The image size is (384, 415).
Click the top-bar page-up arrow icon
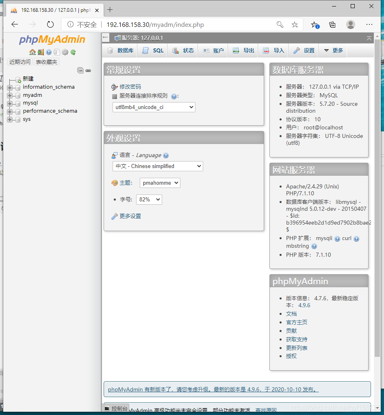click(x=369, y=38)
